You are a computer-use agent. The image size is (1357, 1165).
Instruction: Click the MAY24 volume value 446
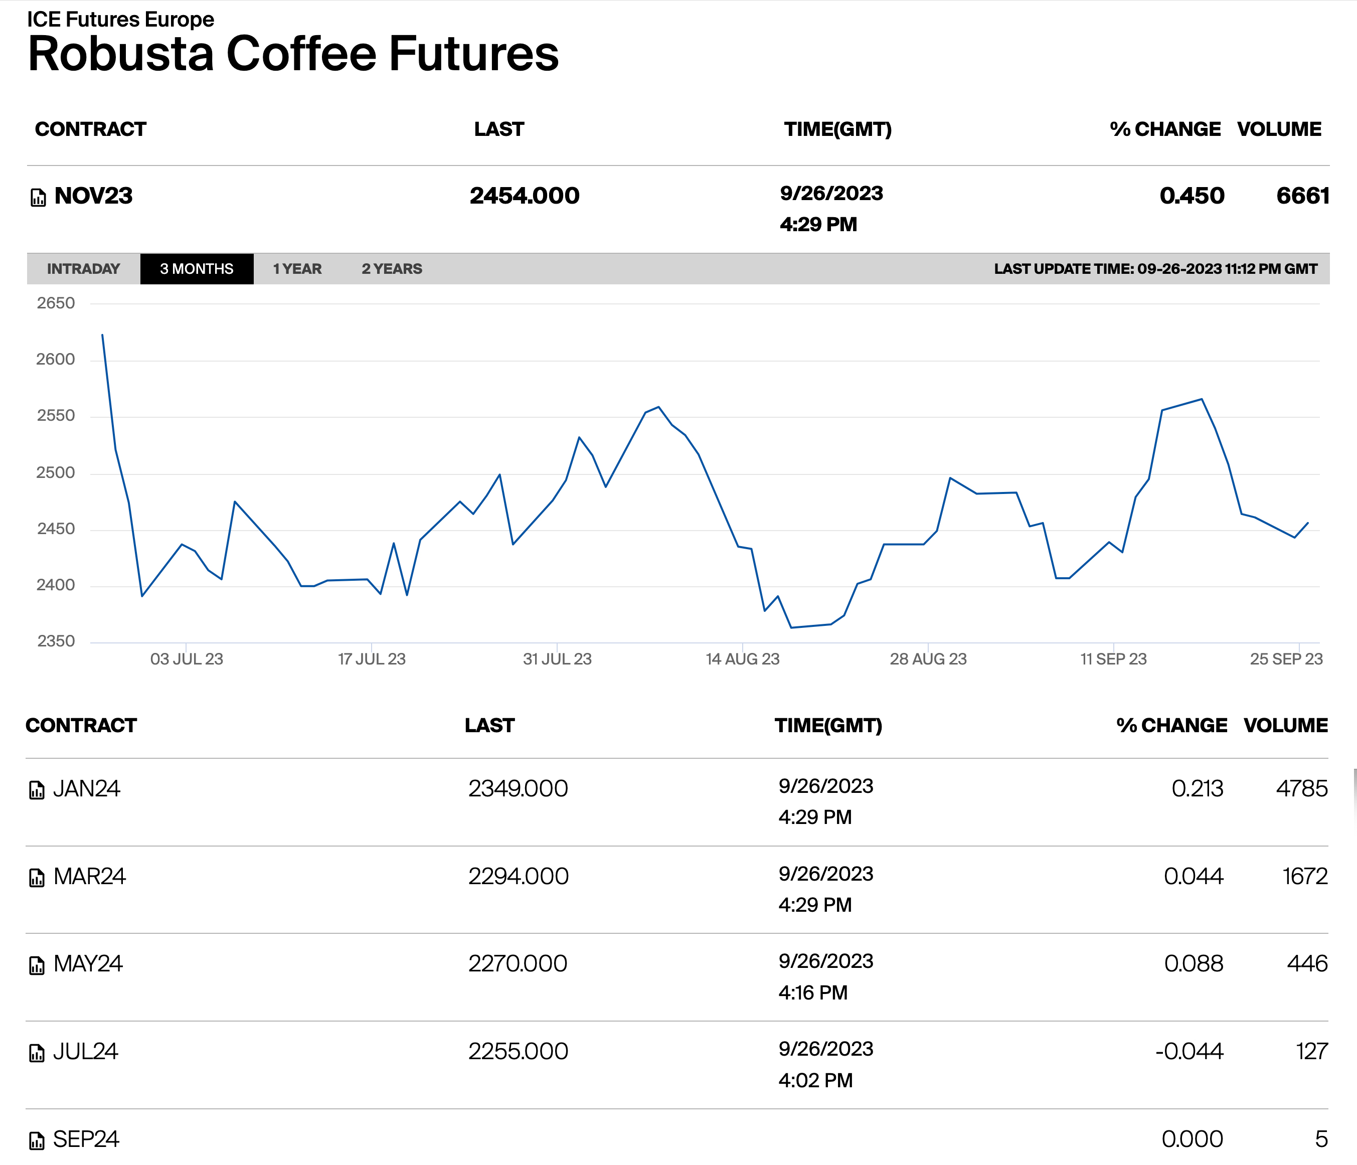1307,964
